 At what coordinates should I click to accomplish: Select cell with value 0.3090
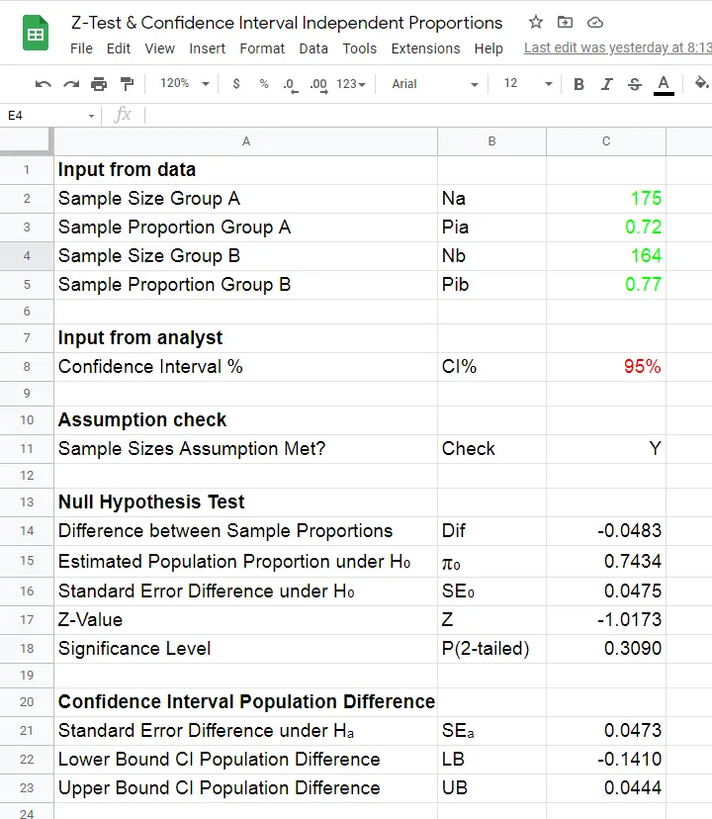[x=606, y=649]
